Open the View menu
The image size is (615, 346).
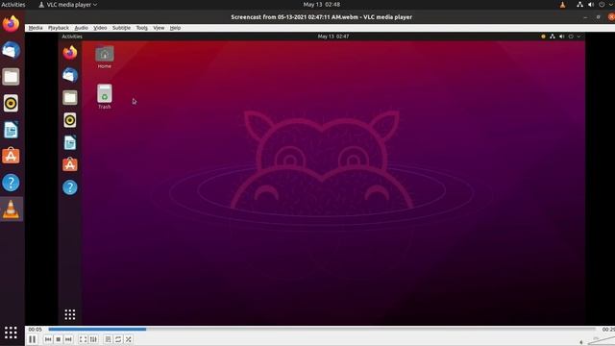(159, 28)
